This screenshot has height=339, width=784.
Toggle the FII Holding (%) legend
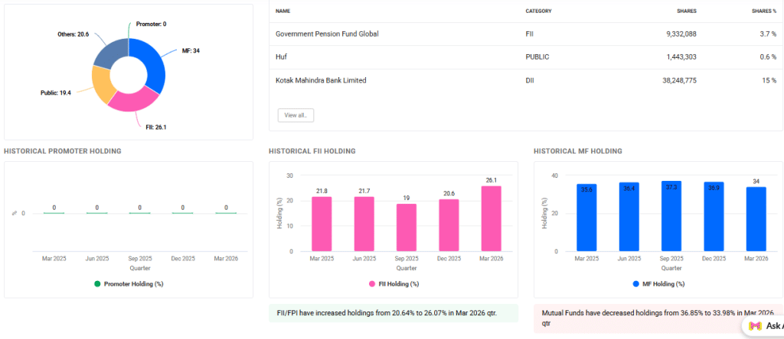point(394,283)
